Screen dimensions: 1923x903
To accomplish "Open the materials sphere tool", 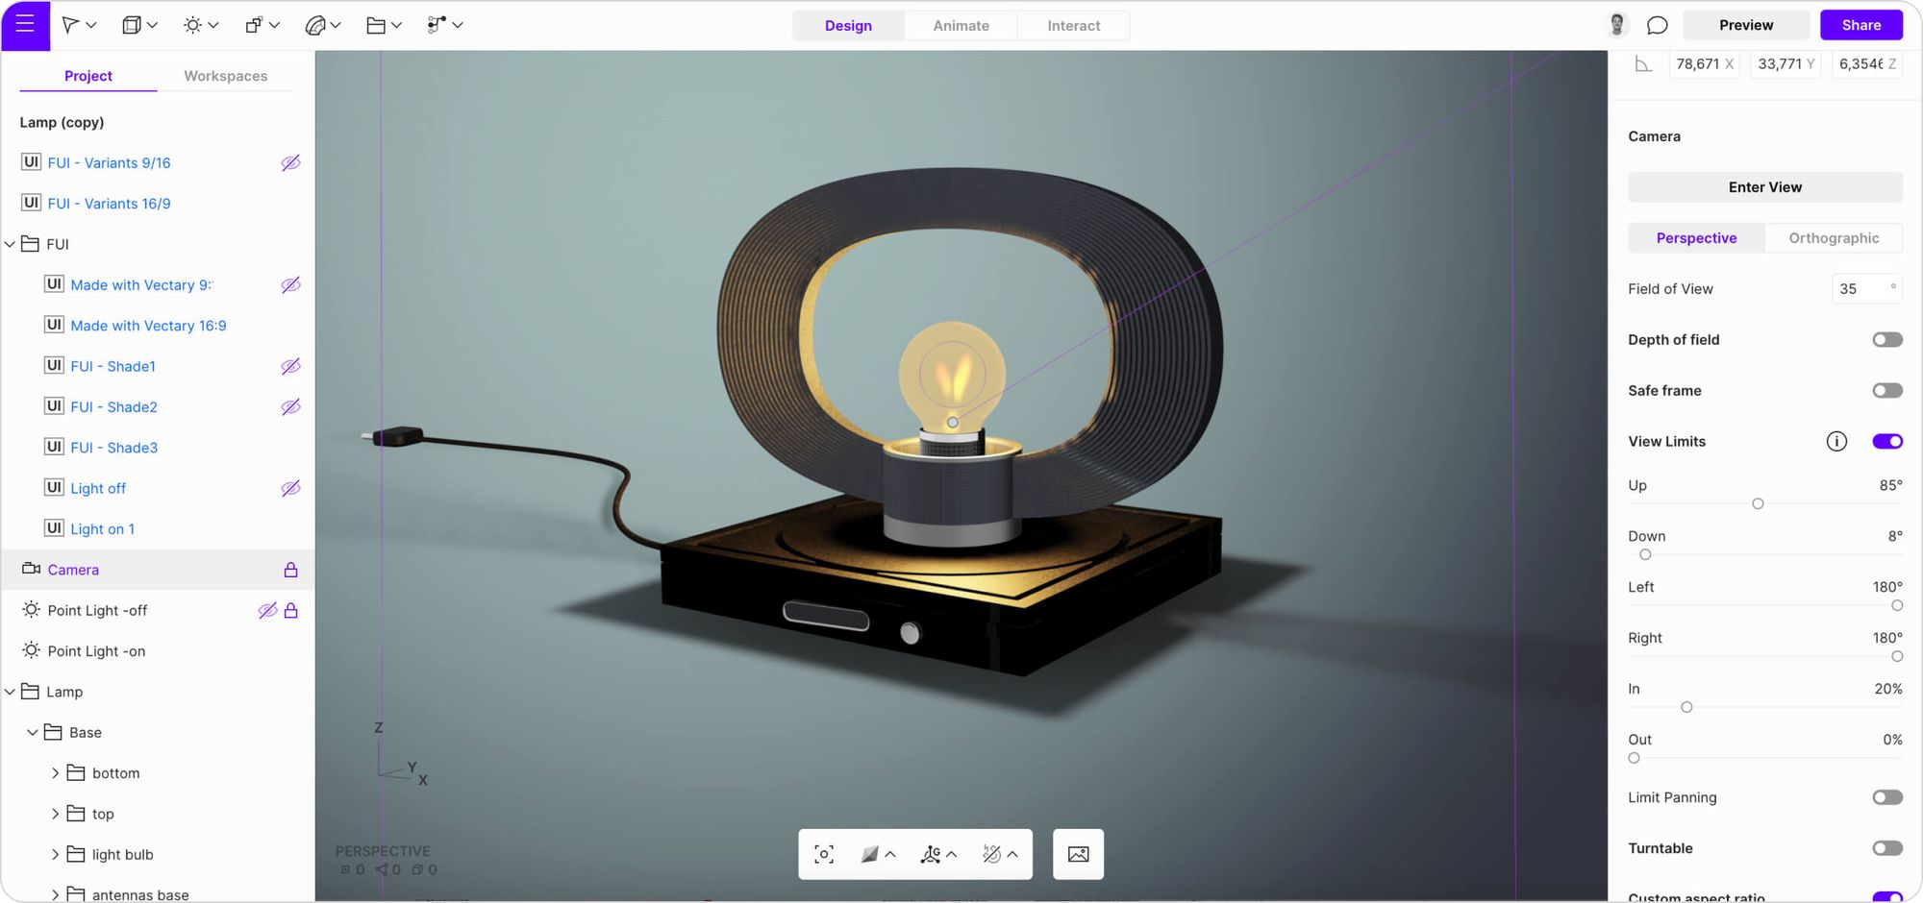I will 316,25.
